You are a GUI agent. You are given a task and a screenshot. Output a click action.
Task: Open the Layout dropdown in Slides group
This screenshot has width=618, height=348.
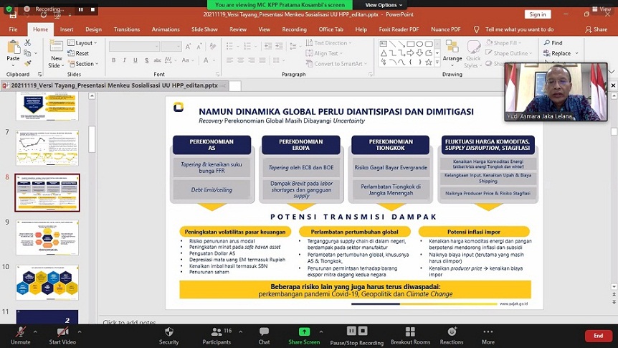pyautogui.click(x=84, y=43)
